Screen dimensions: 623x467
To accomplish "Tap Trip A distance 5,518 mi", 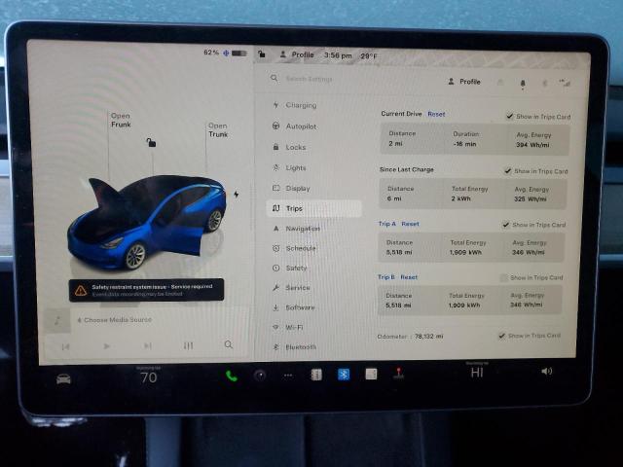I will click(399, 252).
